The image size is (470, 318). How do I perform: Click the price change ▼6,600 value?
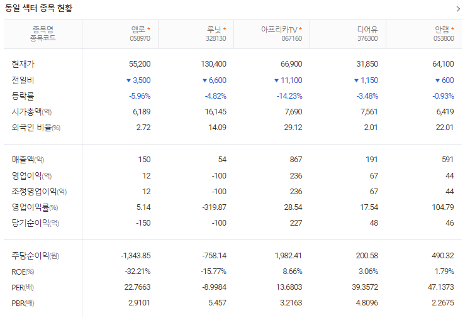[x=215, y=80]
